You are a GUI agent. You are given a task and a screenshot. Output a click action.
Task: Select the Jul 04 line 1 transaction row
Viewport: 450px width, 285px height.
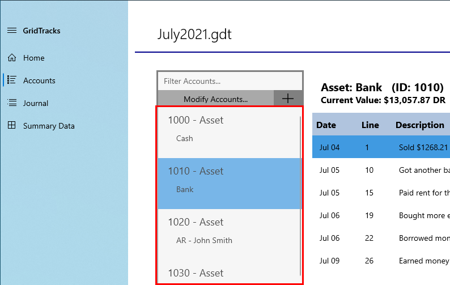(x=381, y=147)
